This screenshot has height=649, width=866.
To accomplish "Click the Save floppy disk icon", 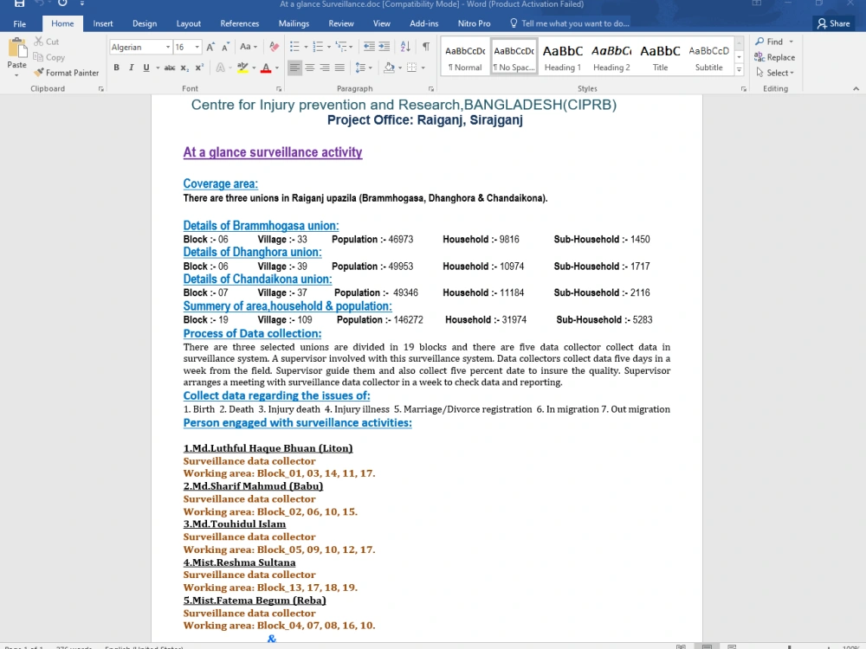I will (19, 3).
